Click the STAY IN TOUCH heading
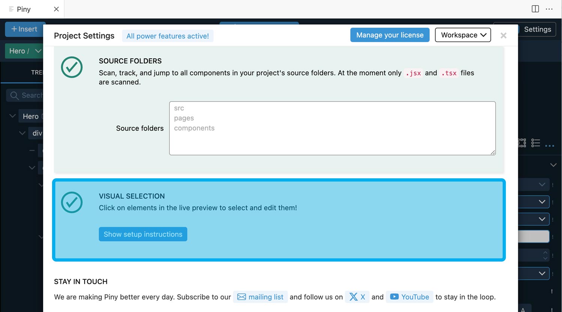The width and height of the screenshot is (562, 312). pyautogui.click(x=81, y=282)
